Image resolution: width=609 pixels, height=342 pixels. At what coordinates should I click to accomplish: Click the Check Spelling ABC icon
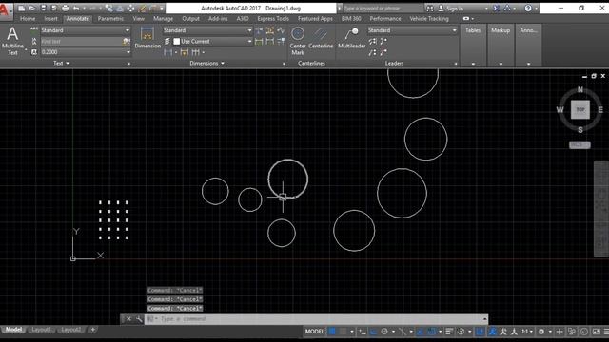(x=34, y=29)
